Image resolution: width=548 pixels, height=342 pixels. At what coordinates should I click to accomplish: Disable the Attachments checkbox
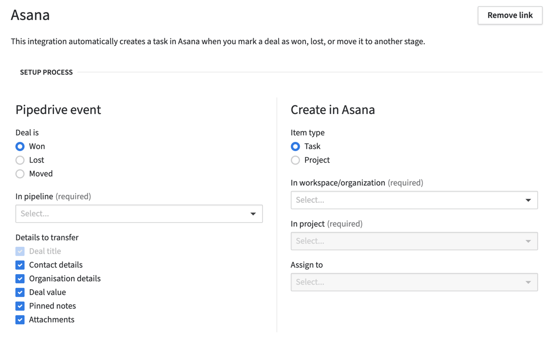[x=19, y=319]
